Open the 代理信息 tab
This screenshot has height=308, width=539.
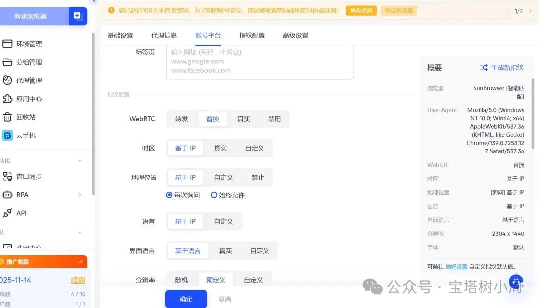[x=164, y=35]
